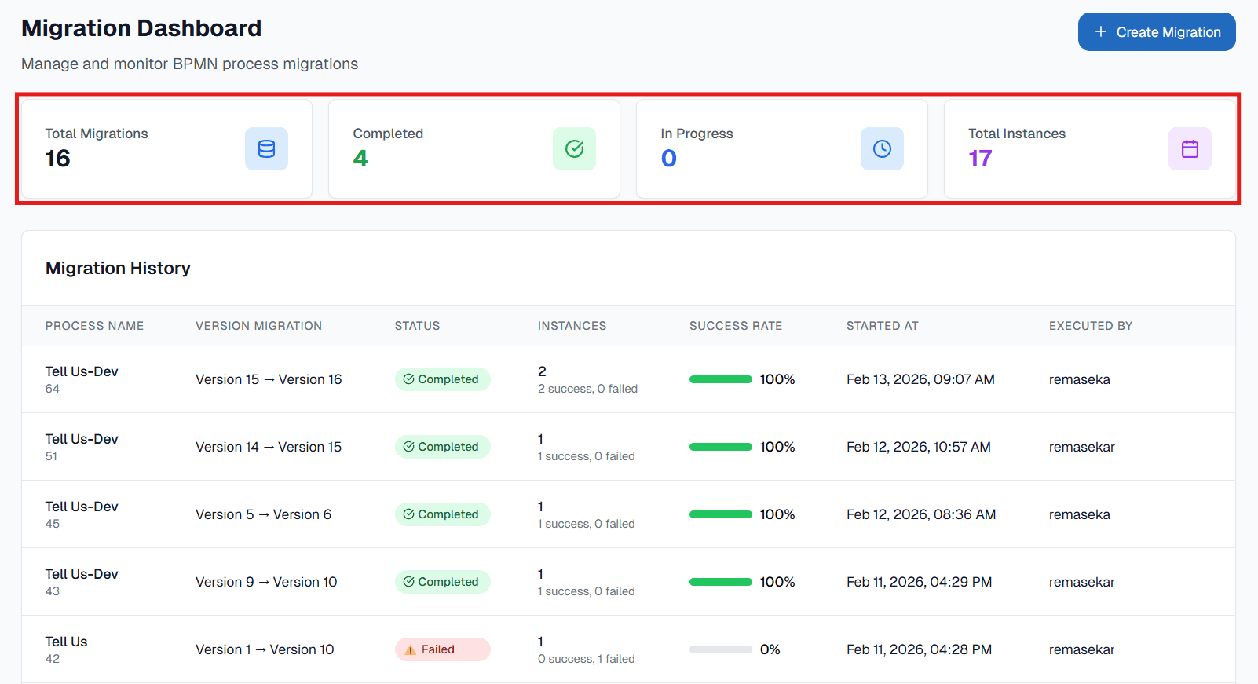
Task: Select the In Progress count 0
Action: pos(669,159)
